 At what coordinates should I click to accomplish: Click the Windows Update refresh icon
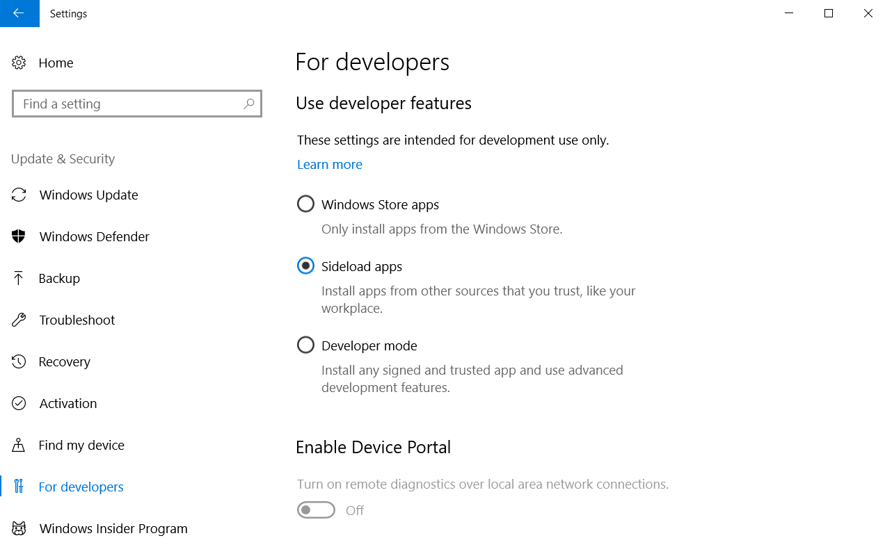(x=19, y=195)
